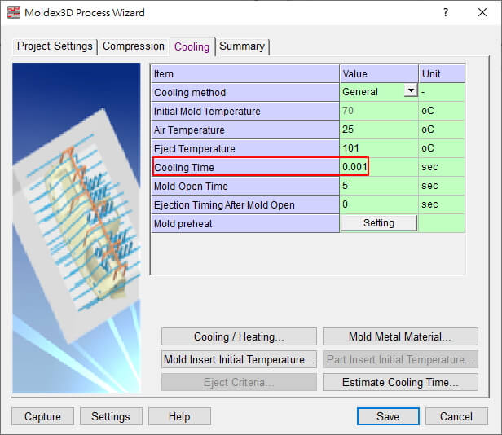Image resolution: width=502 pixels, height=435 pixels.
Task: Click the Cooling Time label
Action: (x=245, y=167)
